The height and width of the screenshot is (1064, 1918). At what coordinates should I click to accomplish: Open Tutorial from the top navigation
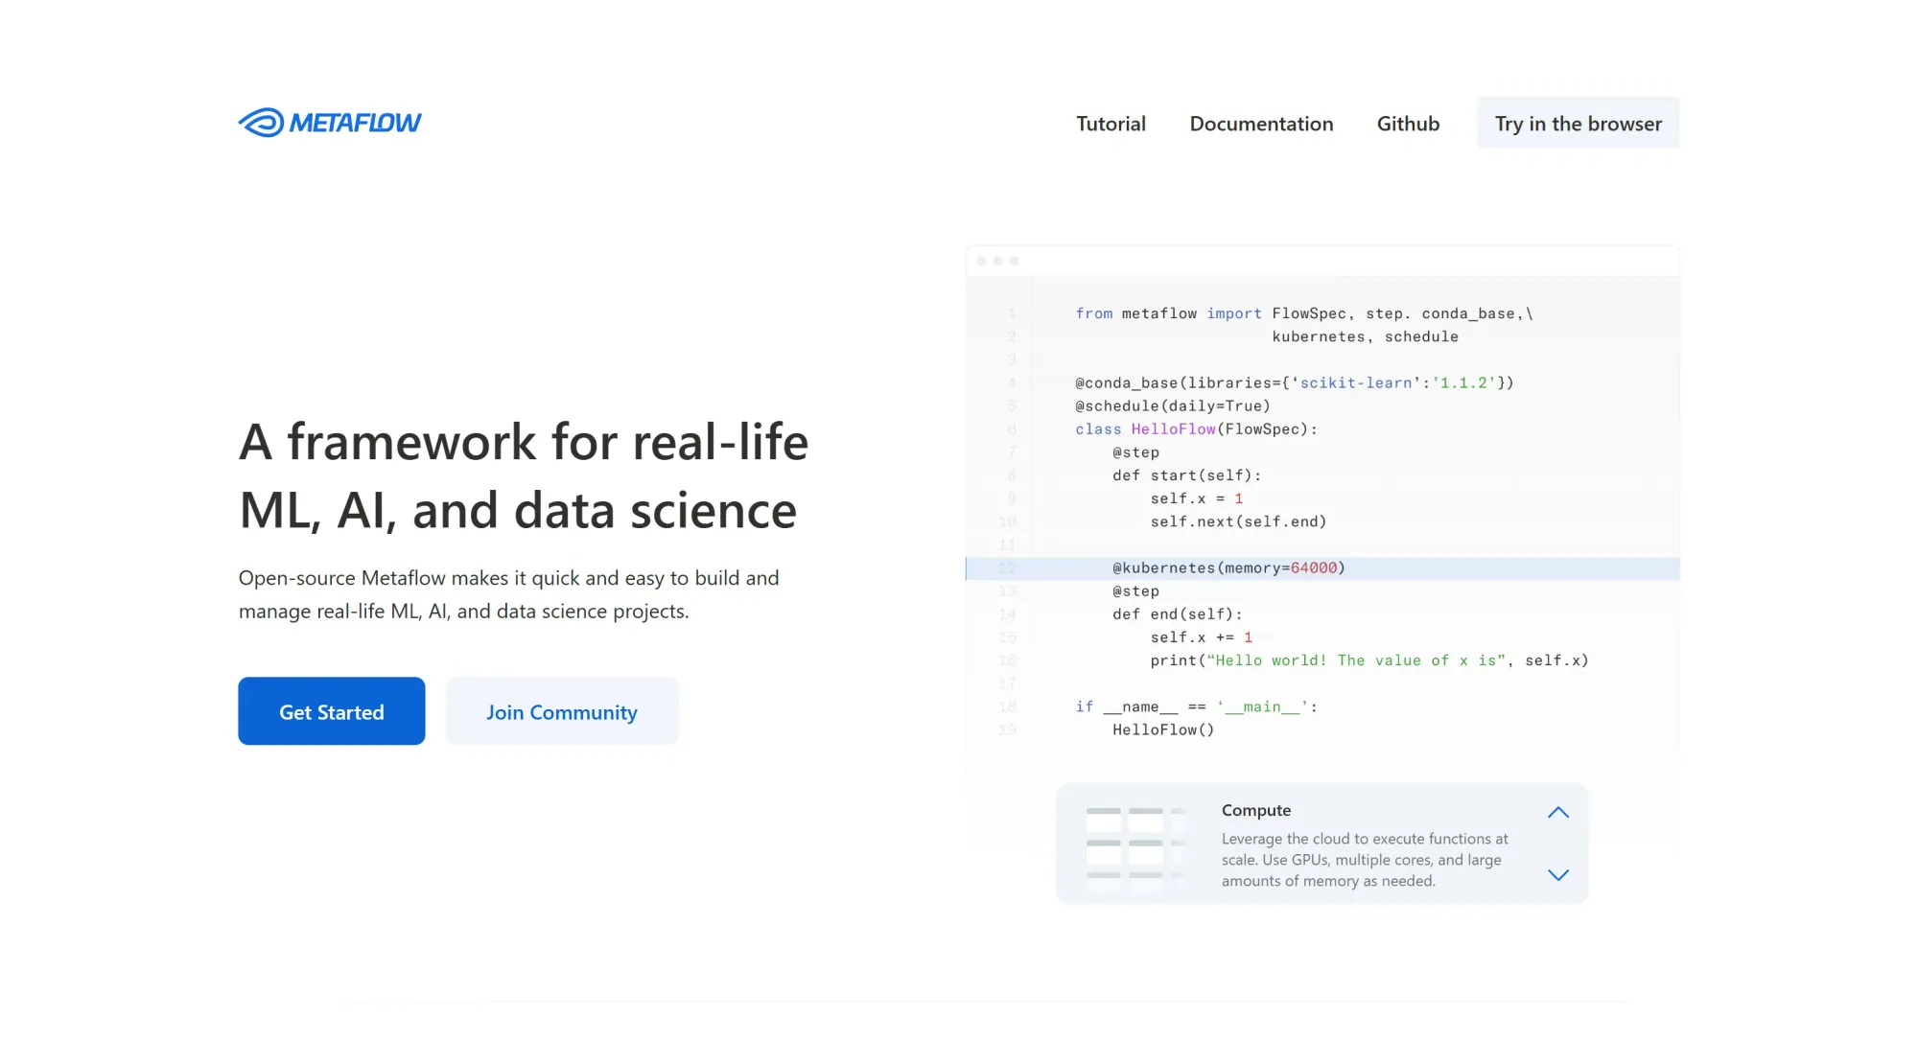click(x=1111, y=124)
